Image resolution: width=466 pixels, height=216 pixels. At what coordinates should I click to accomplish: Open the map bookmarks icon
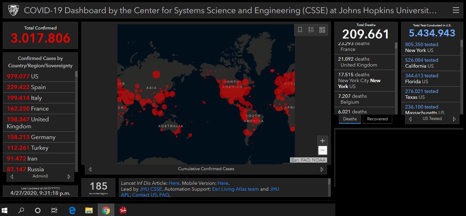tap(300, 30)
